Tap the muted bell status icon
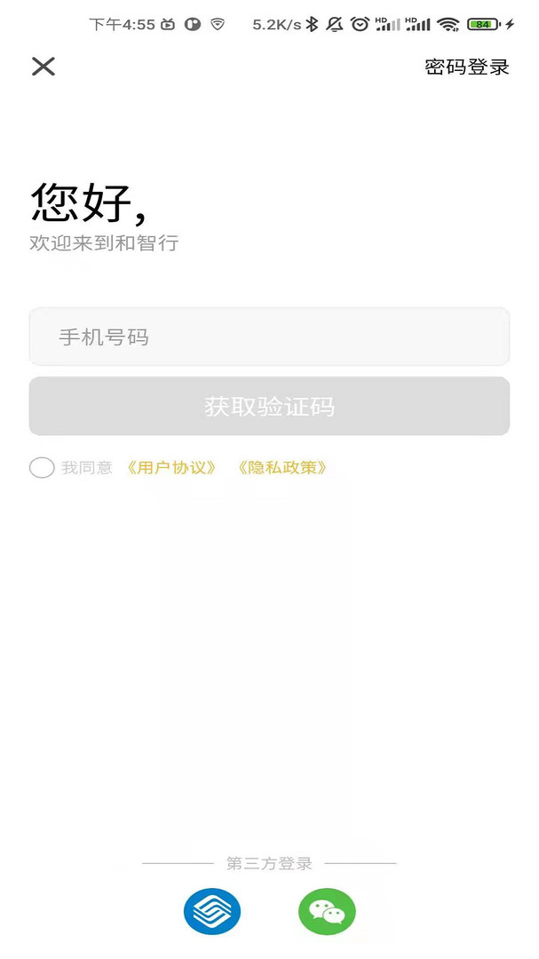The width and height of the screenshot is (539, 959). [335, 25]
